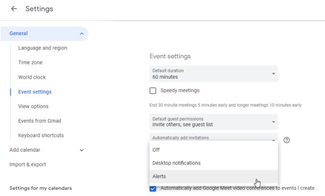The width and height of the screenshot is (325, 196).
Task: Jump to Events from Gmail
Action: point(40,121)
